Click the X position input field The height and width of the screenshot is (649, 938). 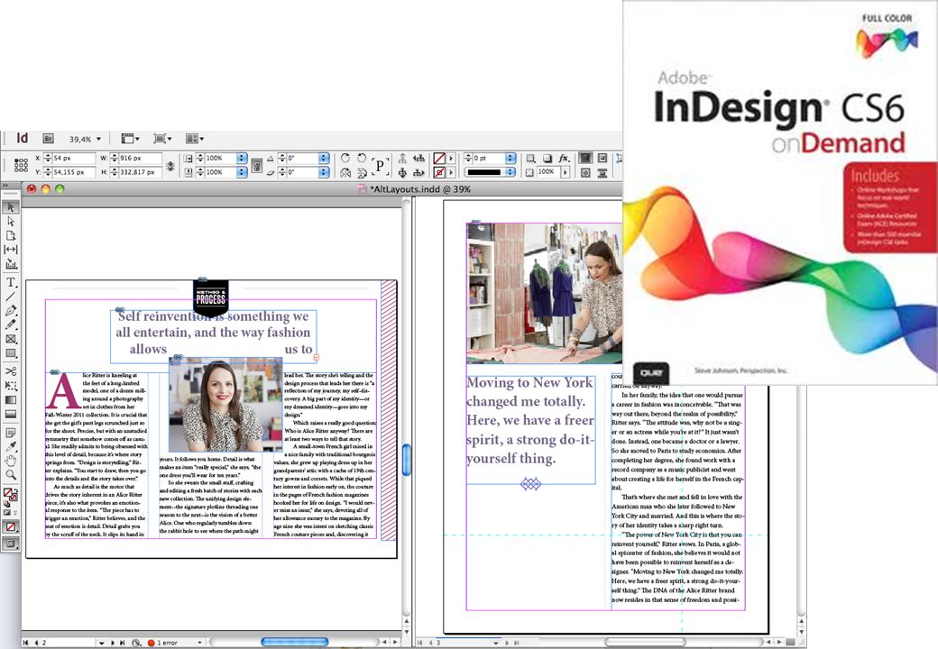[74, 159]
